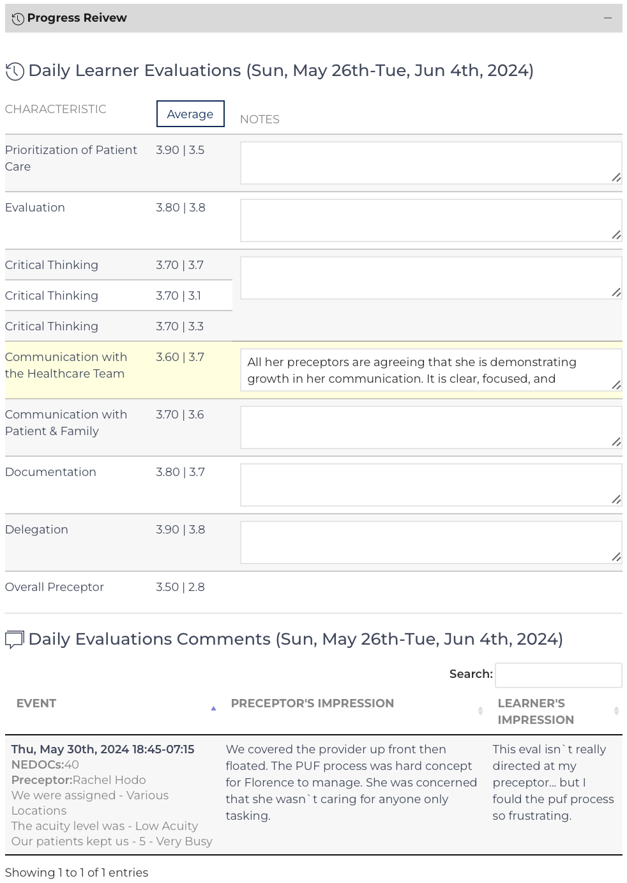Click the Documentation notes text area

(431, 485)
